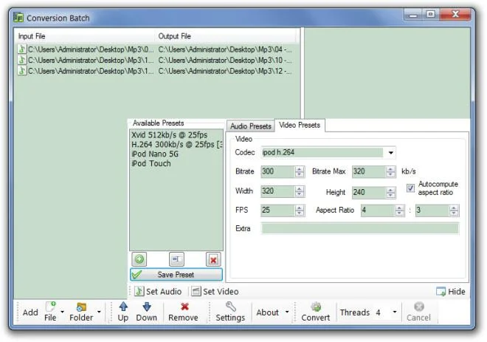
Task: Click Set Video toggle button
Action: tap(215, 291)
